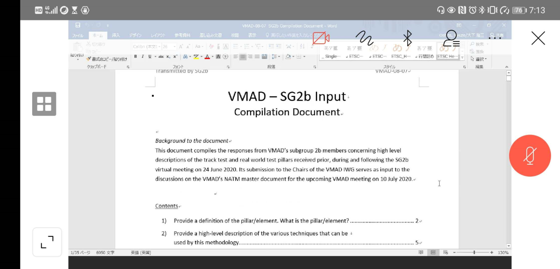This screenshot has width=560, height=269.
Task: Switch to the 表示 (View) ribbon tab
Action: (x=252, y=35)
